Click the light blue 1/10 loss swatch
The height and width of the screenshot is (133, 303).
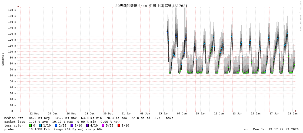click(40, 125)
